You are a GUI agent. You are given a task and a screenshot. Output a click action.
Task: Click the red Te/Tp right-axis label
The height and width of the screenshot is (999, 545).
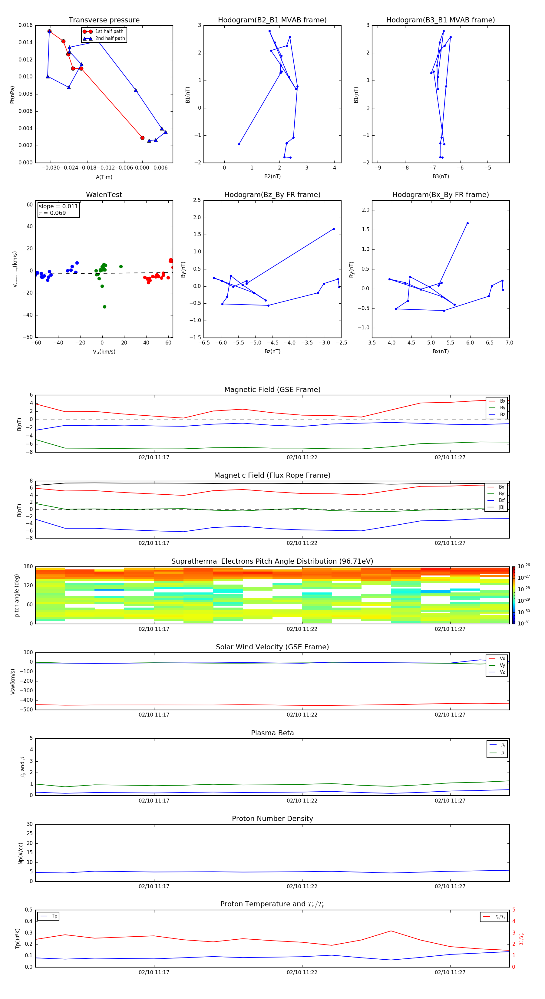(x=521, y=939)
